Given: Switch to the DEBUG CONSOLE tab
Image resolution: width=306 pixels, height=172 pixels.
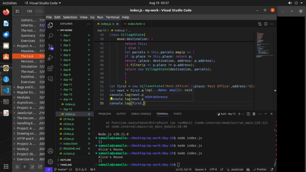Looking at the screenshot, I should [141, 114].
